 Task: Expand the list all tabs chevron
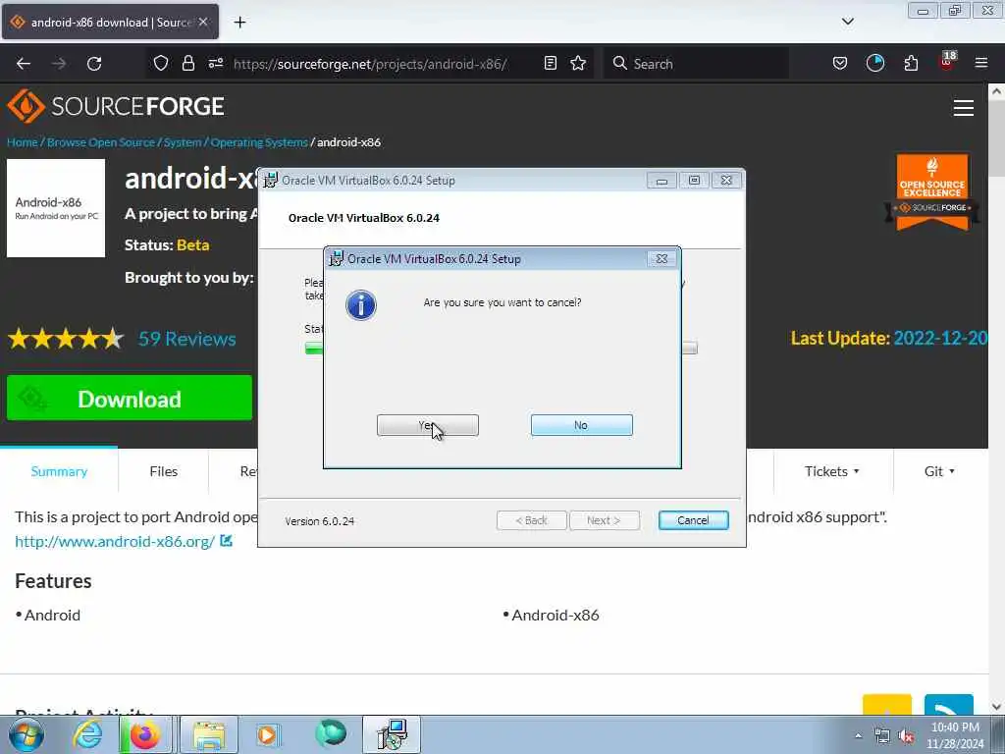[x=847, y=22]
